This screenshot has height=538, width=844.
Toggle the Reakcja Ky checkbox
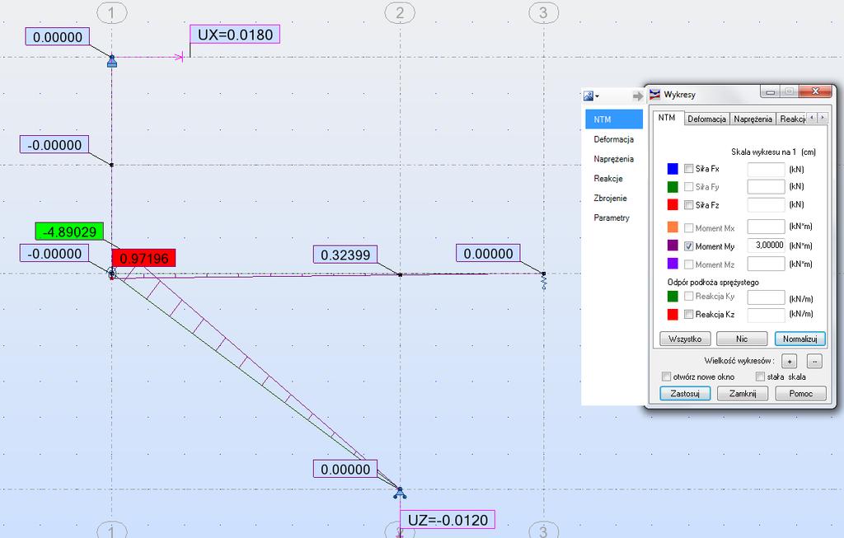point(688,296)
